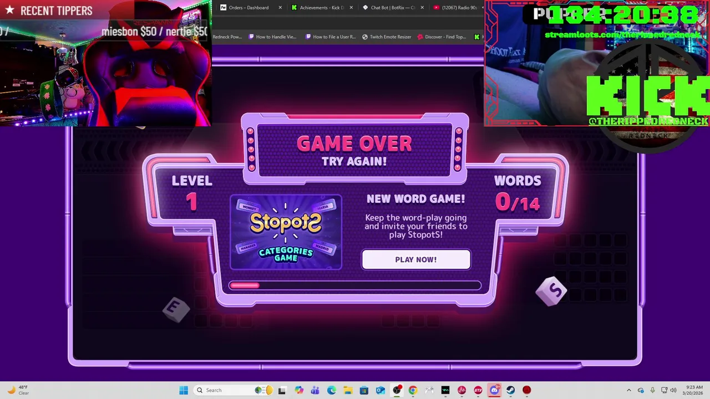Open Outlook from the taskbar
This screenshot has width=710, height=399.
(381, 390)
